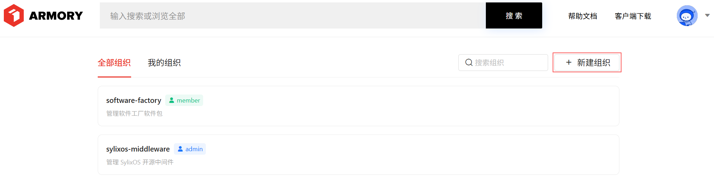This screenshot has width=714, height=179.
Task: Expand the user account dropdown arrow
Action: click(707, 15)
